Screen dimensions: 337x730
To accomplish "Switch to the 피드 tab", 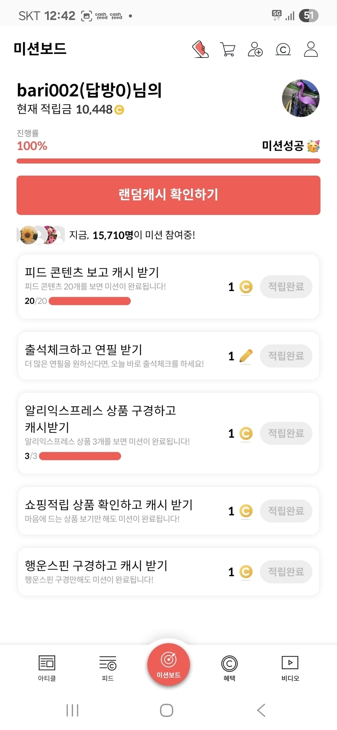I will tap(108, 668).
